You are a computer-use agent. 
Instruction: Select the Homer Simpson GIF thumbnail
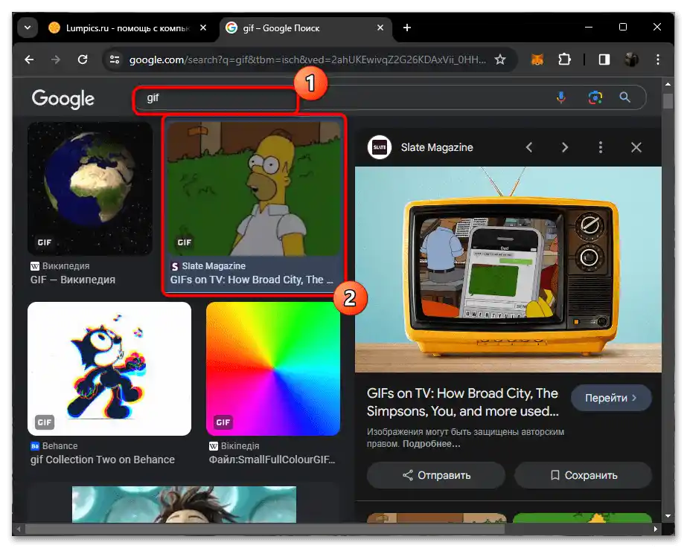pos(254,189)
